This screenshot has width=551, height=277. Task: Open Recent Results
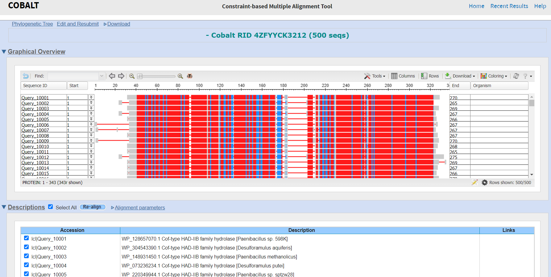(x=509, y=6)
